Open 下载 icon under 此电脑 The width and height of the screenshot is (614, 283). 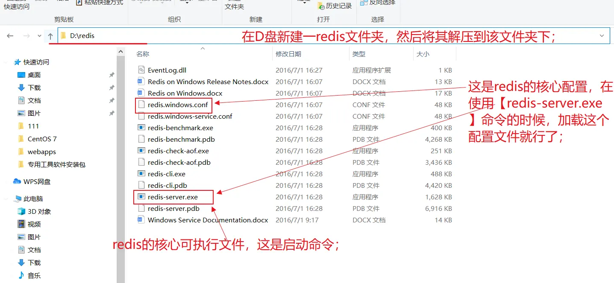click(21, 263)
